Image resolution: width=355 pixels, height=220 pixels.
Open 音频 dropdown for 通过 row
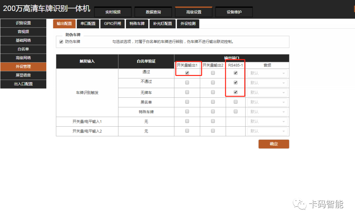[267, 73]
